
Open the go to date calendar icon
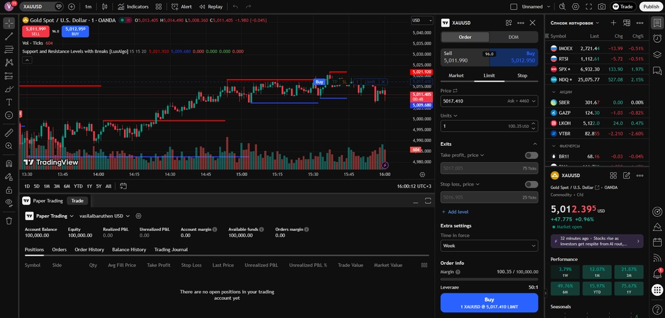(x=123, y=186)
